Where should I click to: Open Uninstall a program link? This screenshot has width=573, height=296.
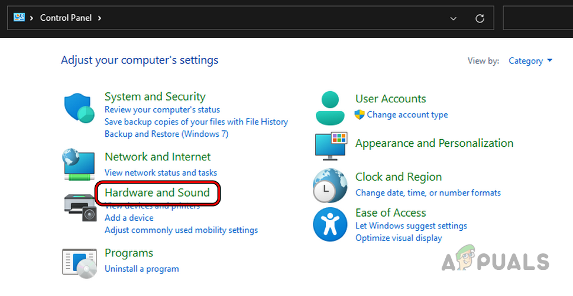pyautogui.click(x=142, y=269)
